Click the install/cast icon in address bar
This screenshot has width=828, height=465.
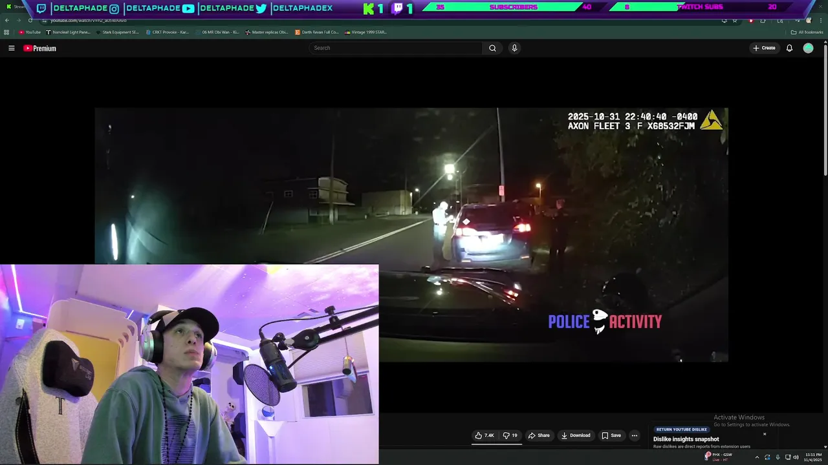click(724, 21)
